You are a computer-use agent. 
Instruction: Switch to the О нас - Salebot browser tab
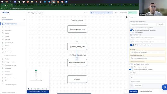tap(114, 5)
